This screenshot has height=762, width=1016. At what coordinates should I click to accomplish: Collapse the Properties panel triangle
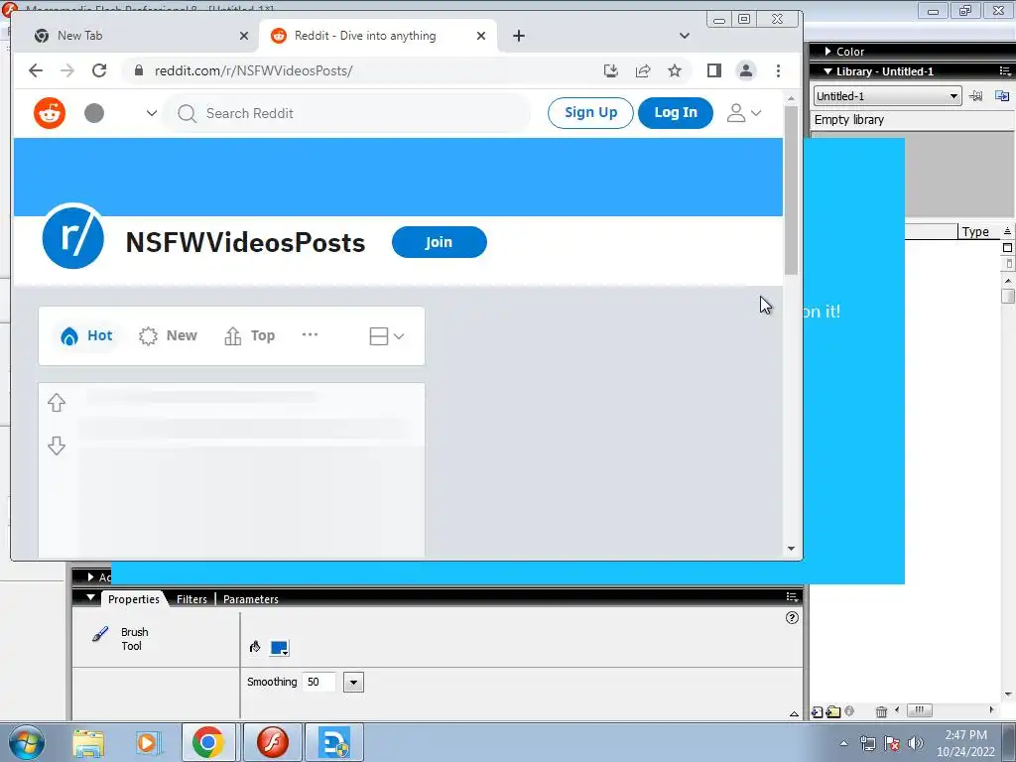[90, 597]
